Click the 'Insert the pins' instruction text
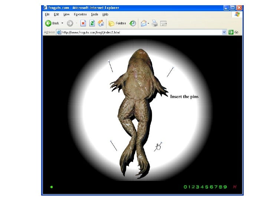The image size is (270, 203). click(x=184, y=97)
